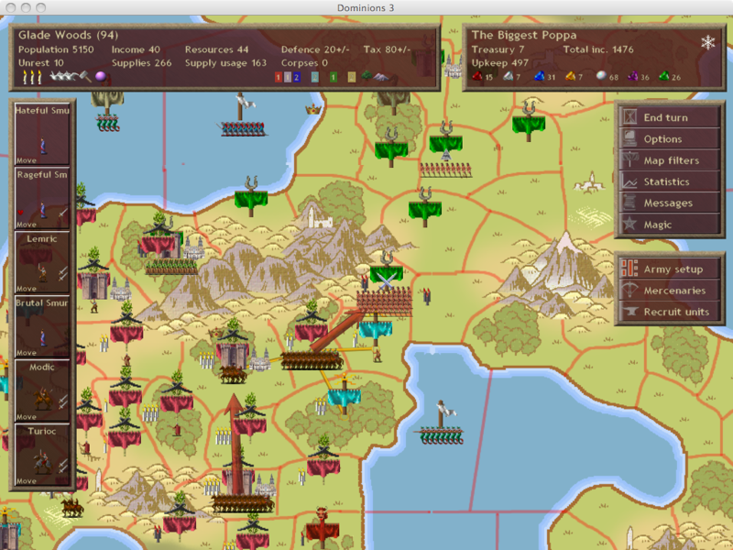Open Map filters

click(x=670, y=160)
